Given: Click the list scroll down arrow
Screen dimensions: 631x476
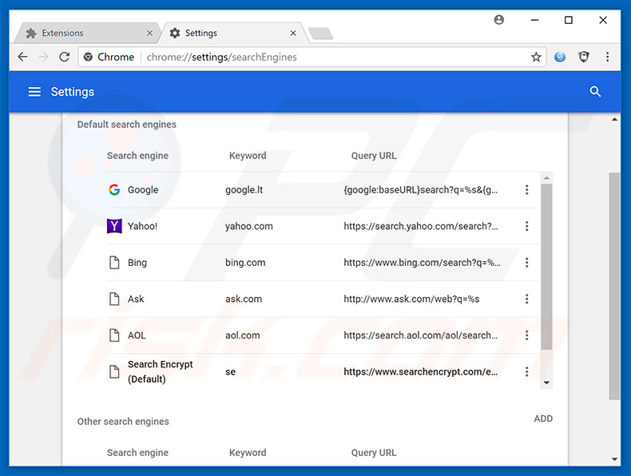Looking at the screenshot, I should (x=546, y=383).
